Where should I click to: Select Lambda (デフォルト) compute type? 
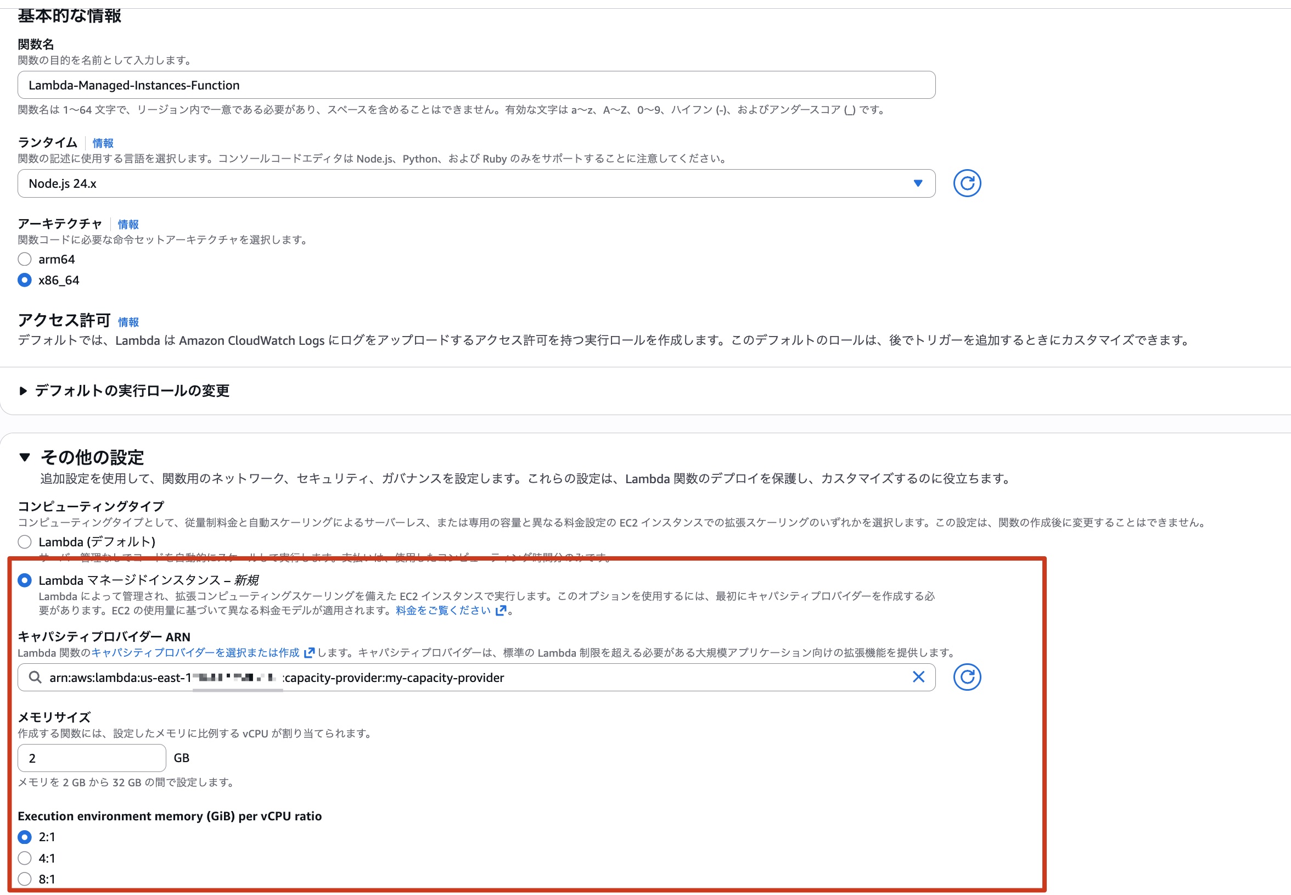click(x=24, y=542)
